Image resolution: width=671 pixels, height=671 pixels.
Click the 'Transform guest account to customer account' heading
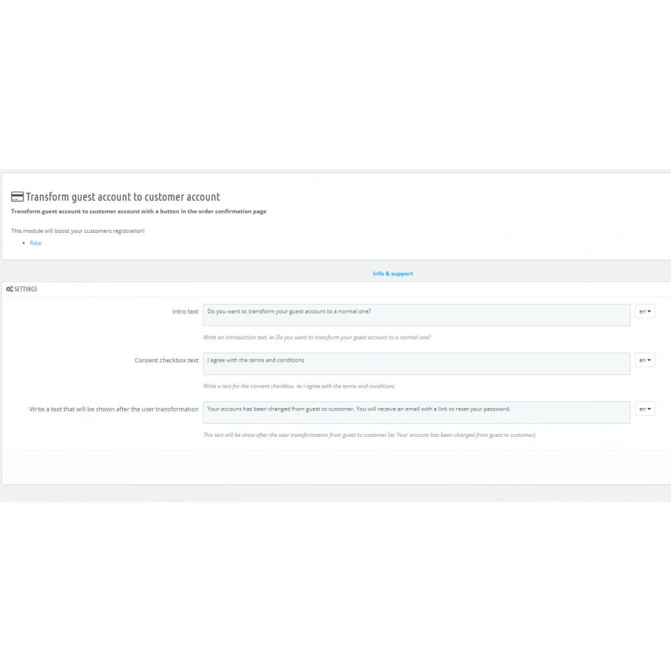pos(123,197)
